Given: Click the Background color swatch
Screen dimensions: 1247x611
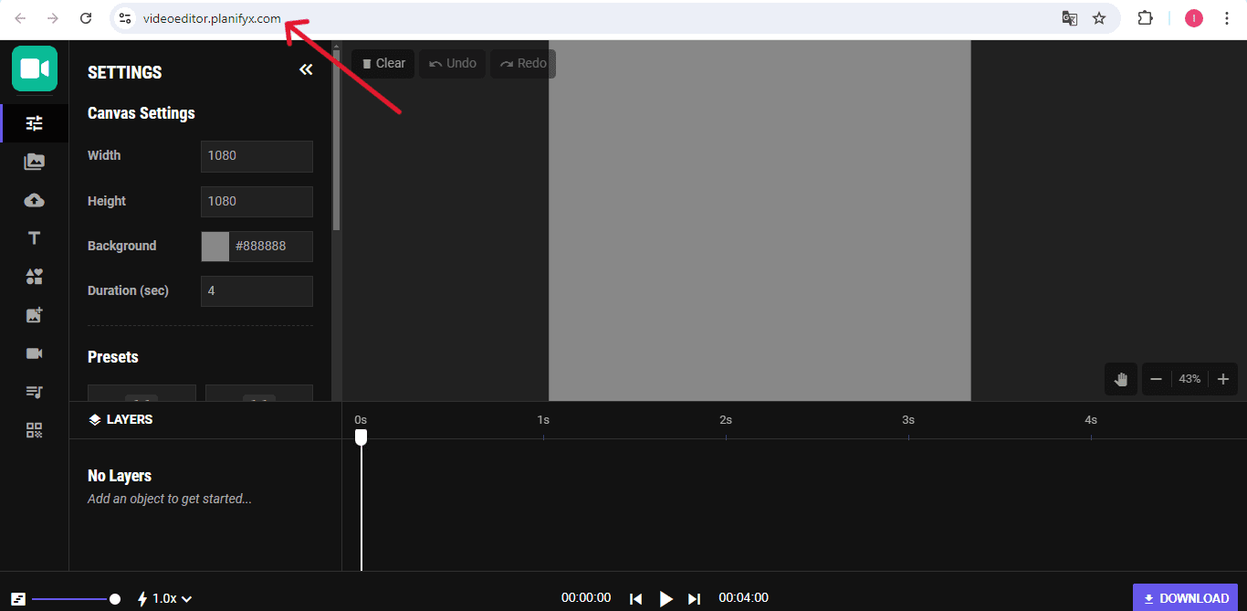Looking at the screenshot, I should (x=215, y=247).
